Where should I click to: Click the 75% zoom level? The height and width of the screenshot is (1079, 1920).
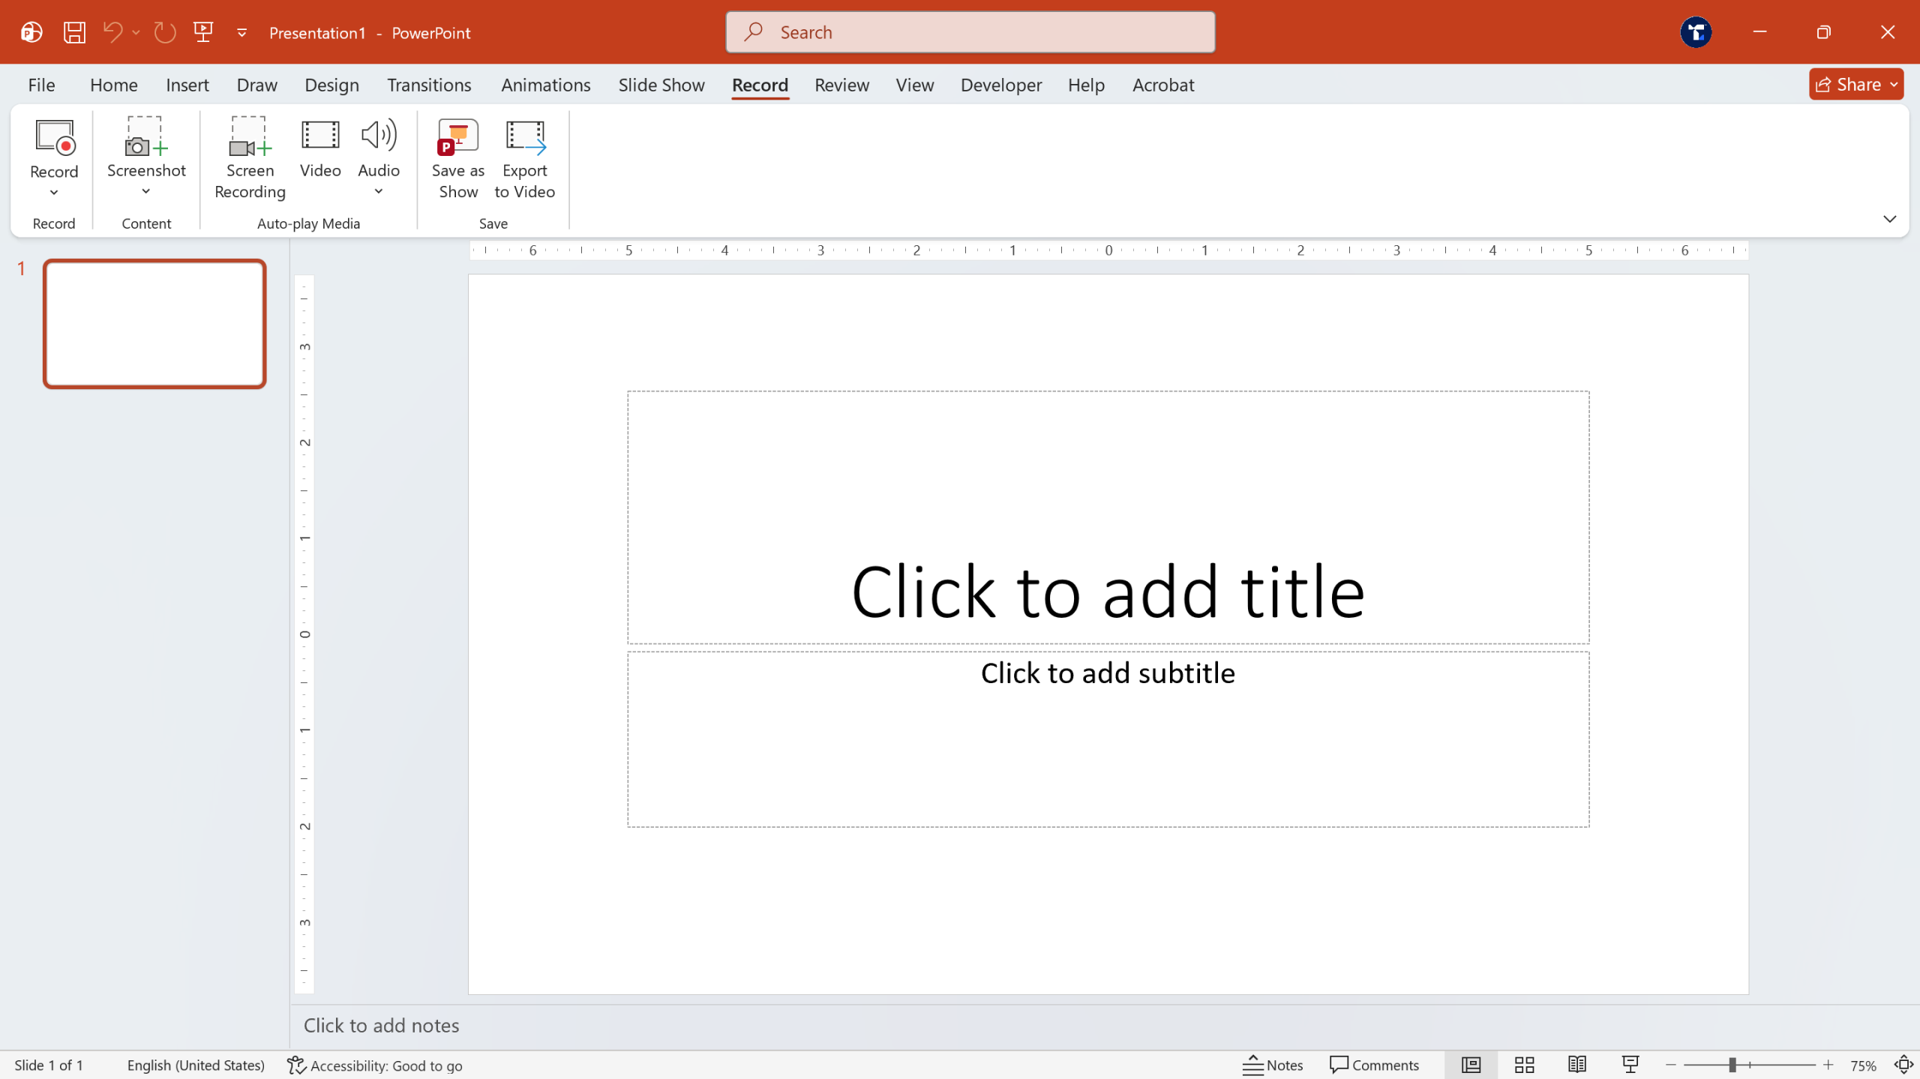pos(1863,1066)
